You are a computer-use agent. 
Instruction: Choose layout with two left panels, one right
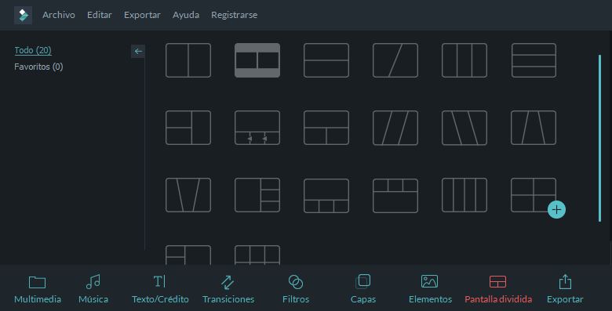[x=188, y=128]
